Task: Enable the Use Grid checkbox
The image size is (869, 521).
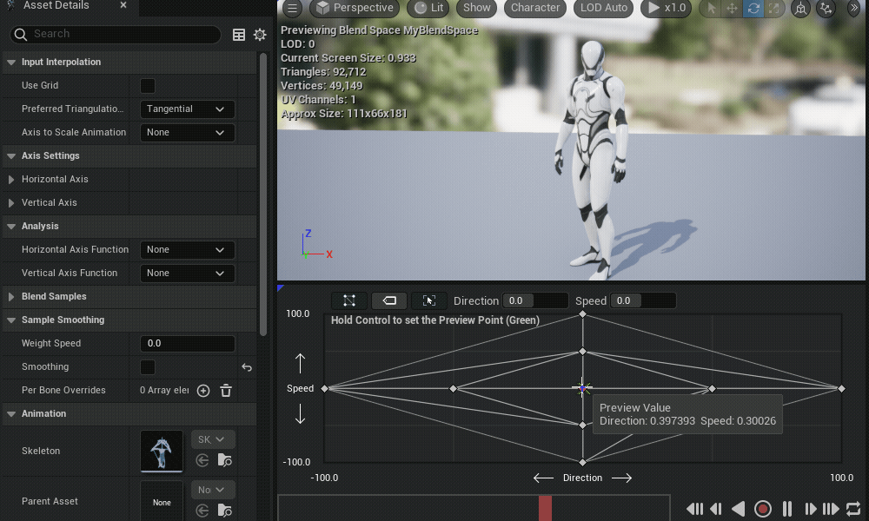Action: tap(148, 86)
